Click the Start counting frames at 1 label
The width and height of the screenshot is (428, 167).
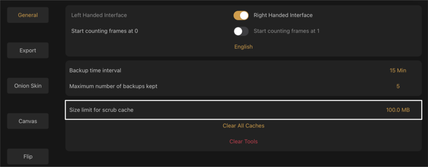coord(287,31)
